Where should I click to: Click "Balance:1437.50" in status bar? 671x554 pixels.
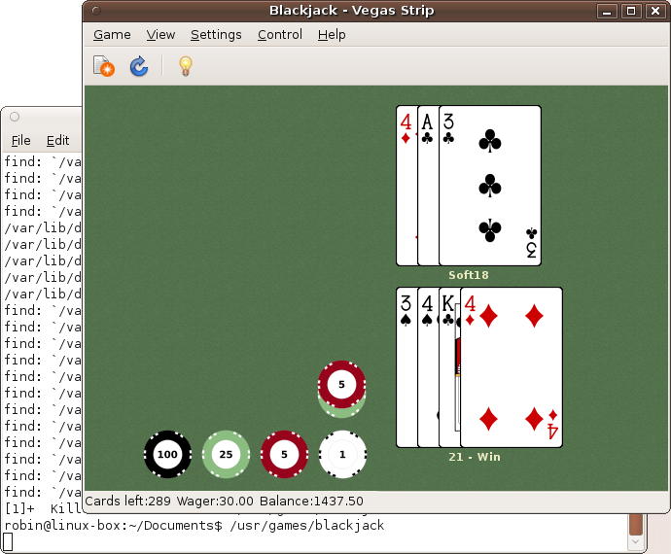coord(311,501)
